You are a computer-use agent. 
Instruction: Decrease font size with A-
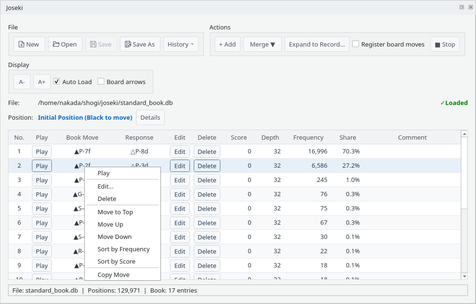(x=22, y=82)
